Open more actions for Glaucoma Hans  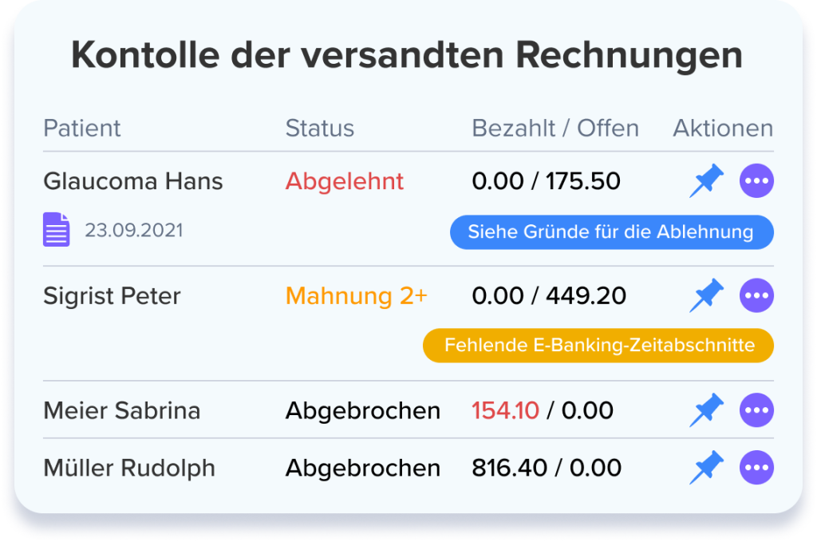756,182
